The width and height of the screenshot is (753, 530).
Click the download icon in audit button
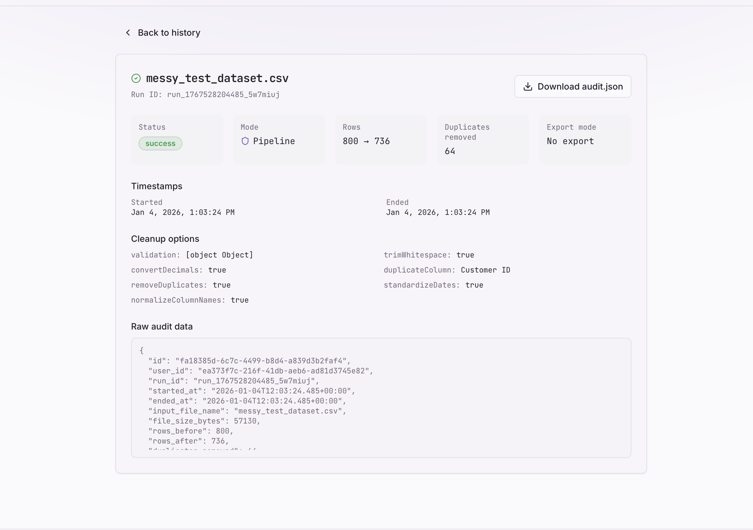pyautogui.click(x=528, y=86)
